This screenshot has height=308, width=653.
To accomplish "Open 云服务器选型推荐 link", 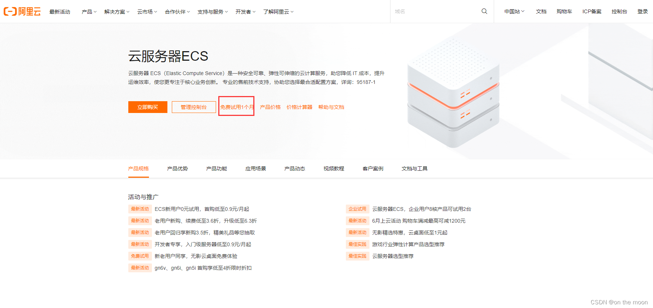I will pos(393,256).
